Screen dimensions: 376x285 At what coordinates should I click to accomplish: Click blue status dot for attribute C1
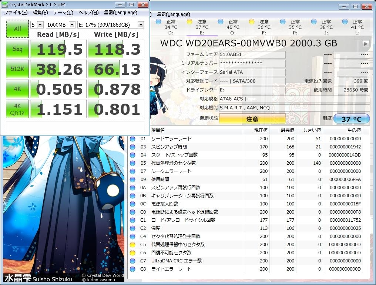pyautogui.click(x=132, y=220)
